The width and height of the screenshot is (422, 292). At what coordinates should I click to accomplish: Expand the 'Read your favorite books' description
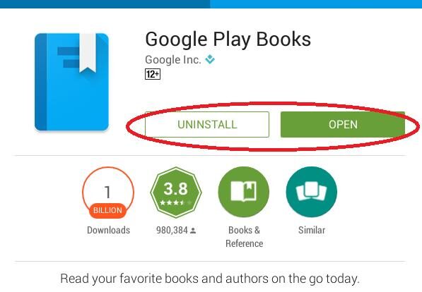click(x=210, y=279)
